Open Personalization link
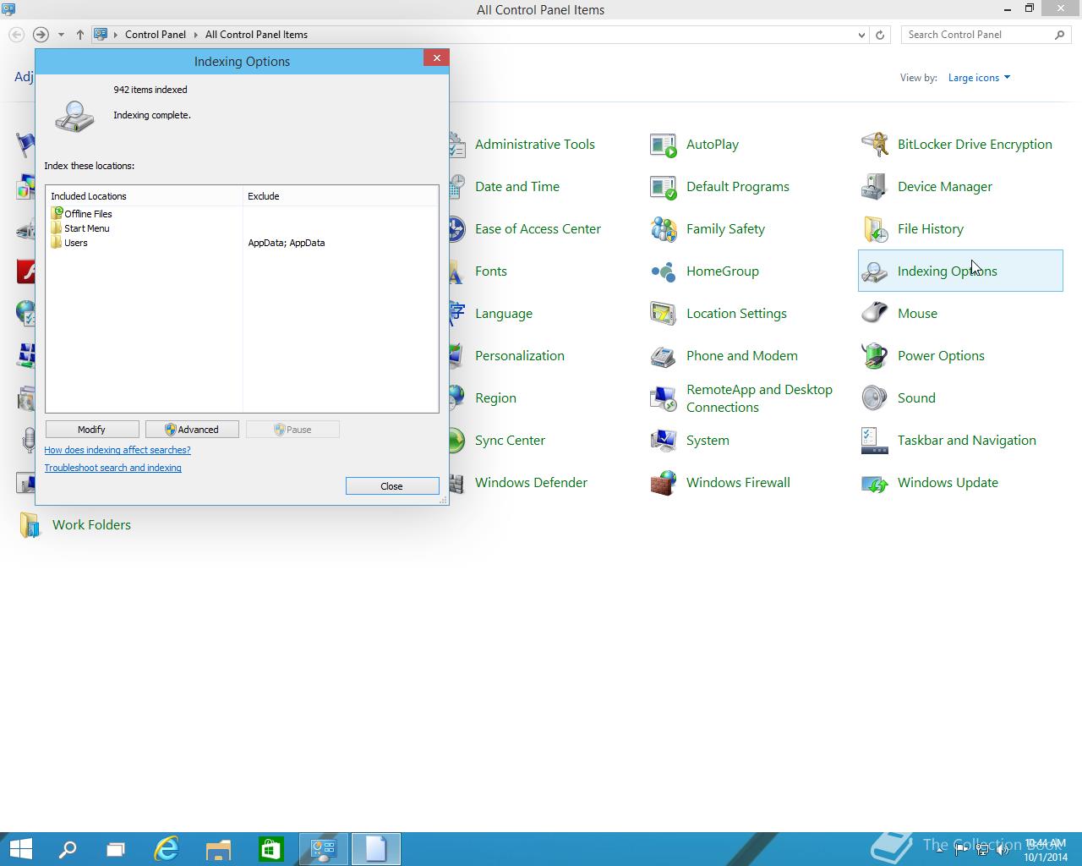The image size is (1082, 866). [x=520, y=356]
